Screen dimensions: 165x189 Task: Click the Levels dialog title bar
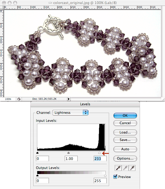(85, 104)
